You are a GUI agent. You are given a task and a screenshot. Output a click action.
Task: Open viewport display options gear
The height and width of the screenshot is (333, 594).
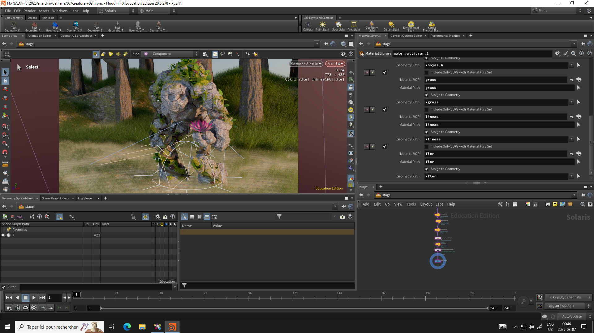[x=343, y=54]
